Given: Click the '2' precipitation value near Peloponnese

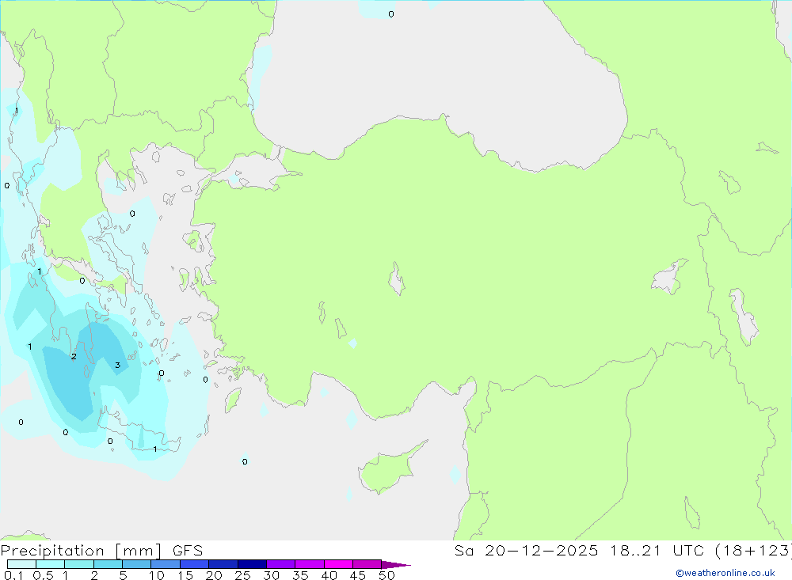Looking at the screenshot, I should point(74,356).
